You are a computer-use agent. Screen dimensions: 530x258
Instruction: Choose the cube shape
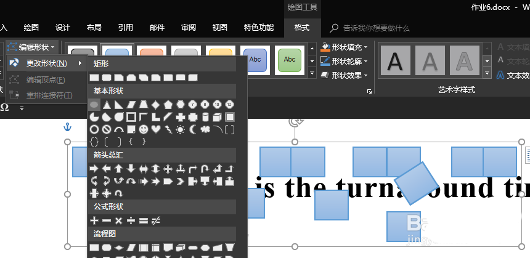(217, 117)
